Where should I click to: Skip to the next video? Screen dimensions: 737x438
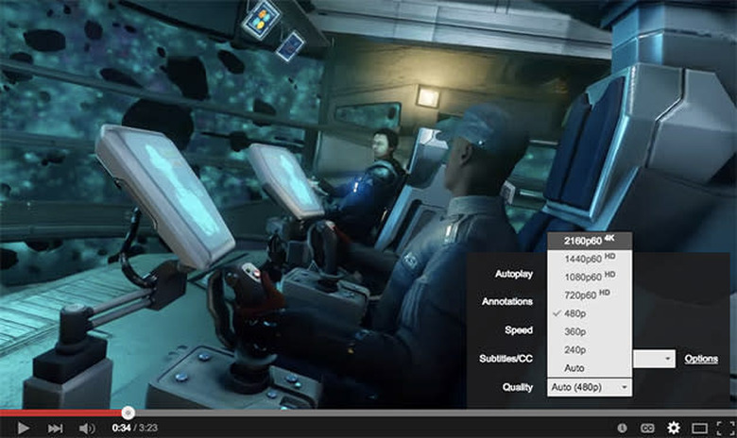(x=55, y=428)
